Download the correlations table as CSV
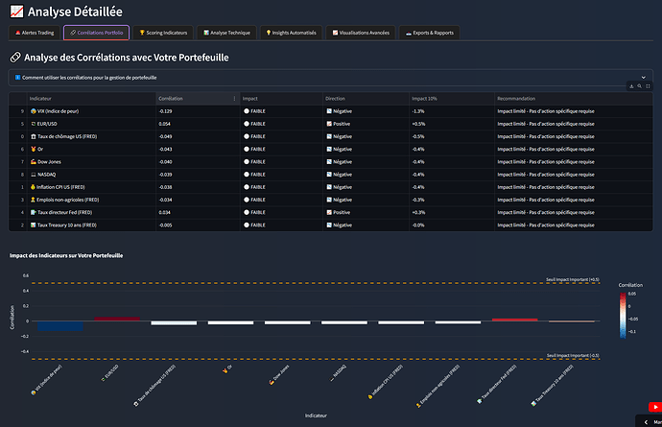Image resolution: width=662 pixels, height=427 pixels. (x=630, y=86)
